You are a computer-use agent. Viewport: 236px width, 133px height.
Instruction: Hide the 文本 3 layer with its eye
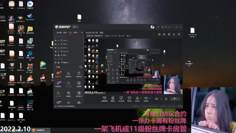coord(56,40)
